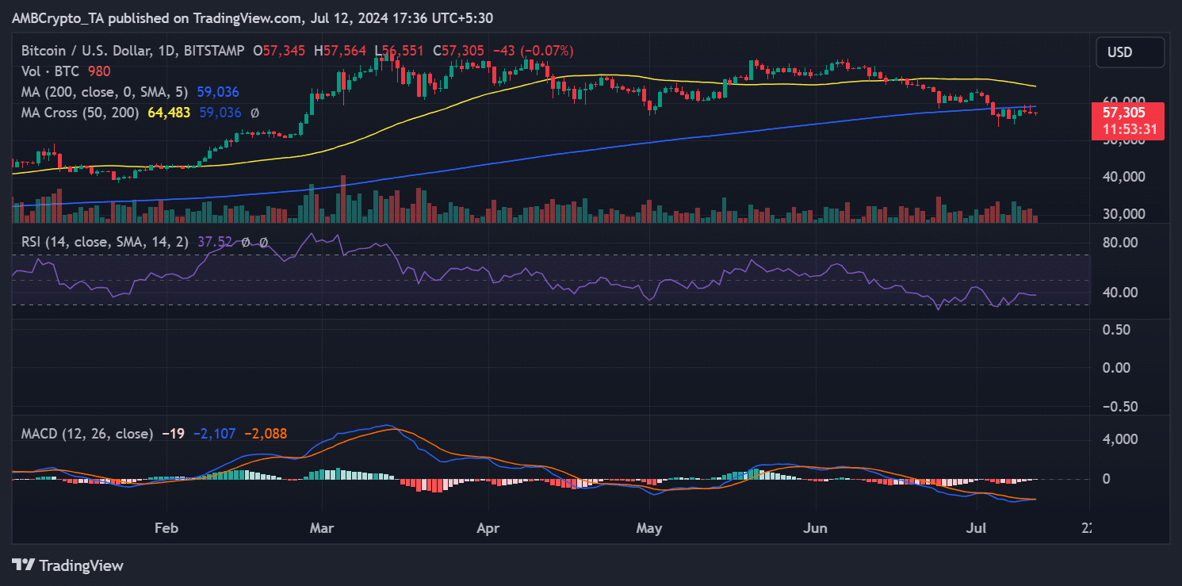The width and height of the screenshot is (1182, 586).
Task: Click the Mar label on time axis
Action: (323, 527)
